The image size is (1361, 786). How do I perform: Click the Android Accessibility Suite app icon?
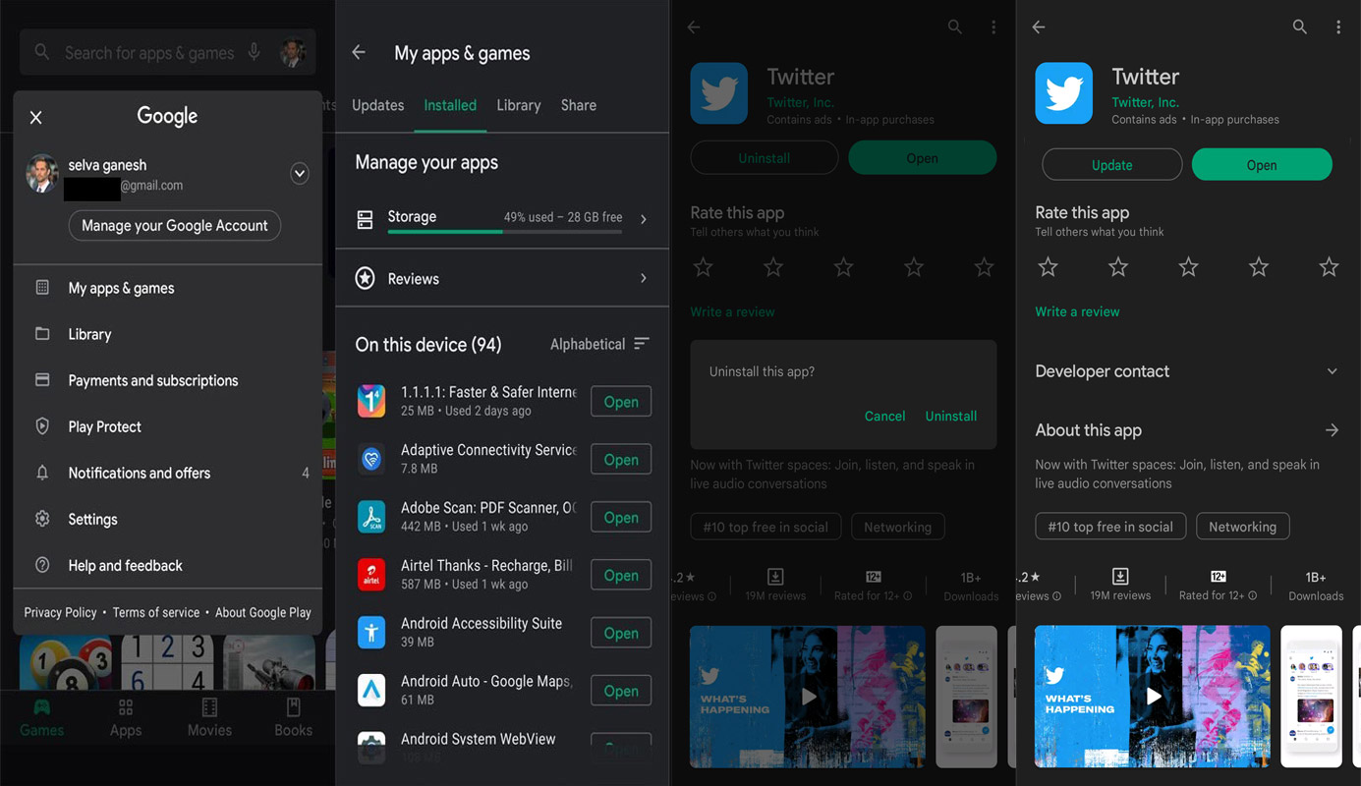[371, 632]
